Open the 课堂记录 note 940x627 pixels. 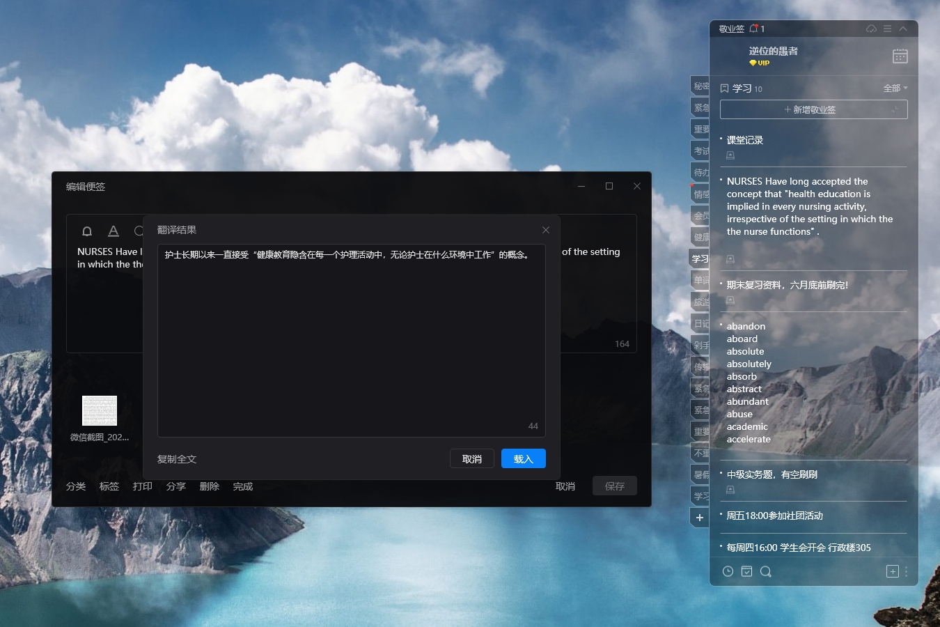coord(745,140)
